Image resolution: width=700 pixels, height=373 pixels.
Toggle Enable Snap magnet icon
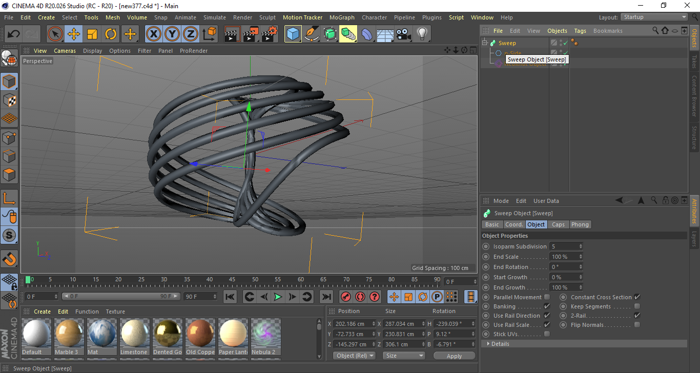(9, 258)
